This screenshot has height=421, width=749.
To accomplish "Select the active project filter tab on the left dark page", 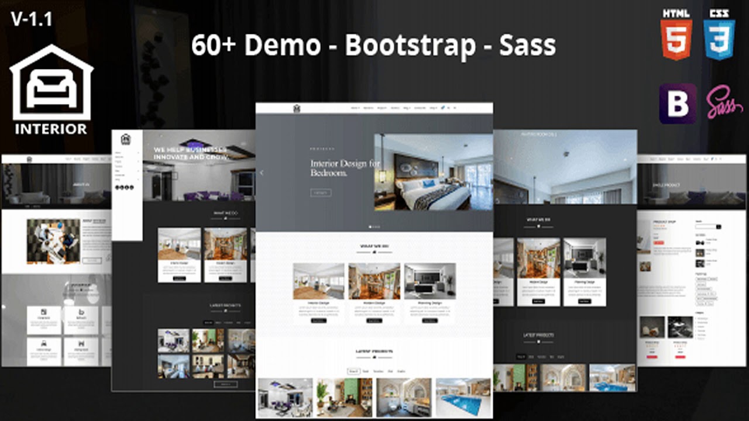I will pyautogui.click(x=208, y=322).
